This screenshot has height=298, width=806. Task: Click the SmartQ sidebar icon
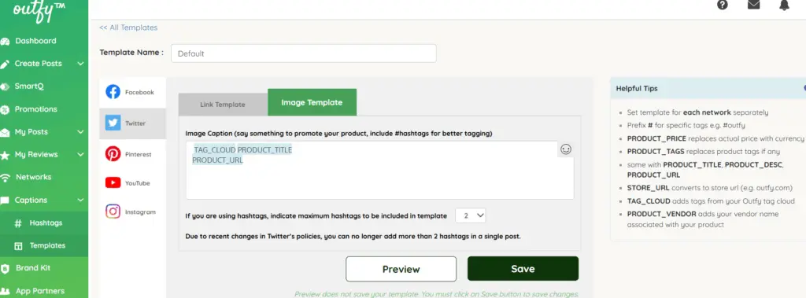(x=5, y=86)
